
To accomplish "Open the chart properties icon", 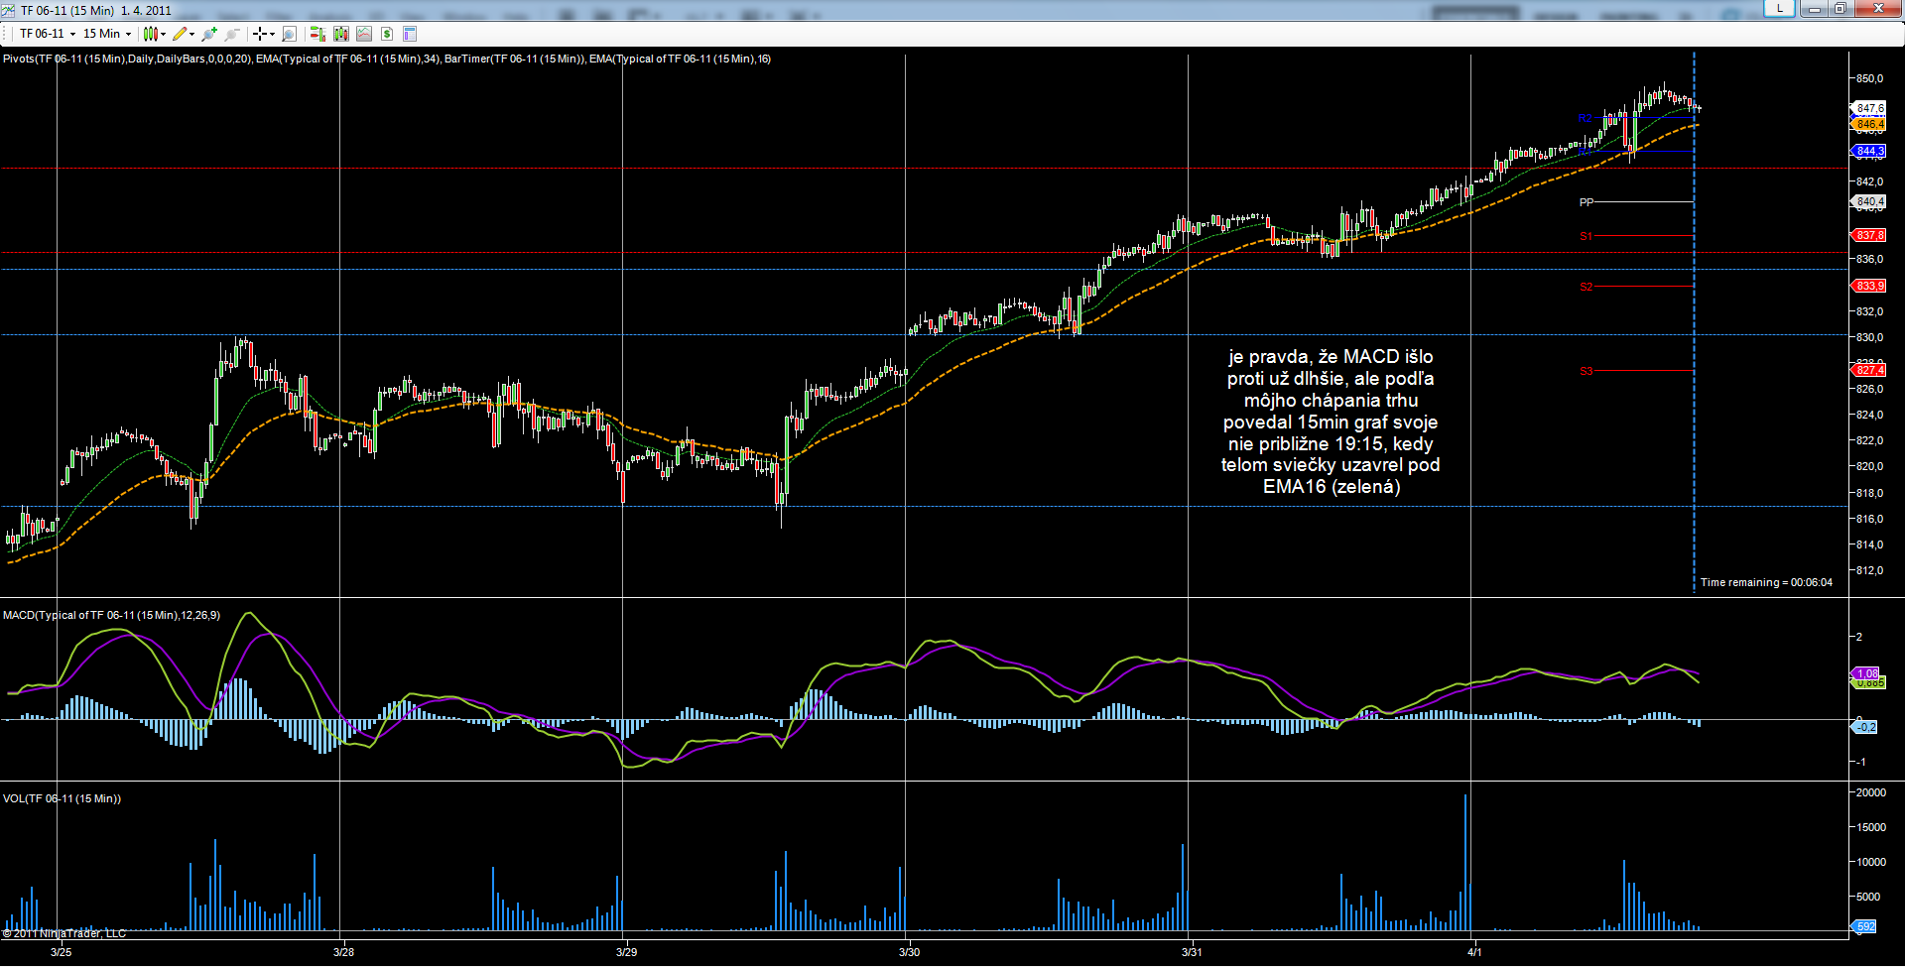I will [410, 34].
